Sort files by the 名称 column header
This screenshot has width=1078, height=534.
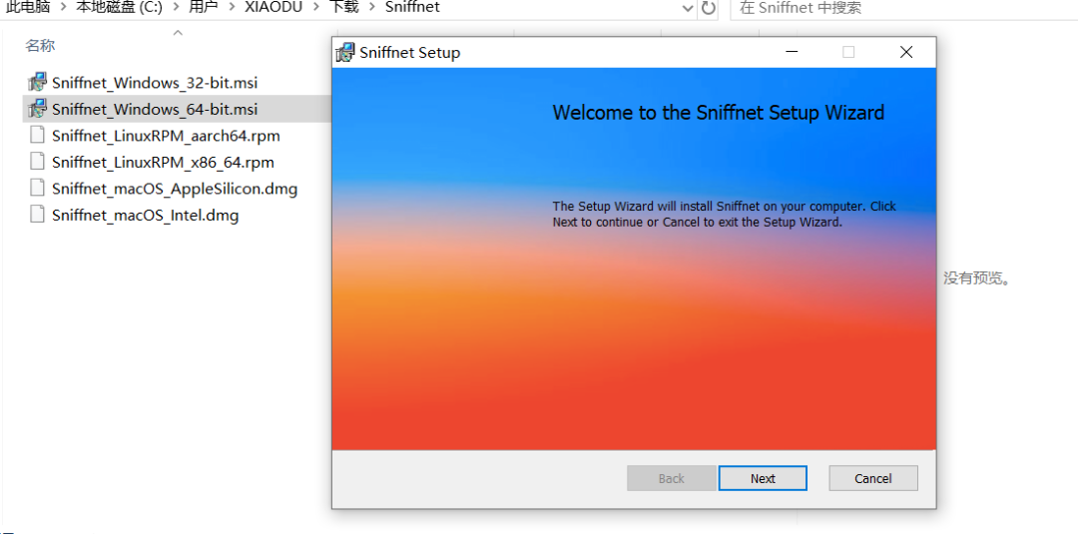coord(41,46)
